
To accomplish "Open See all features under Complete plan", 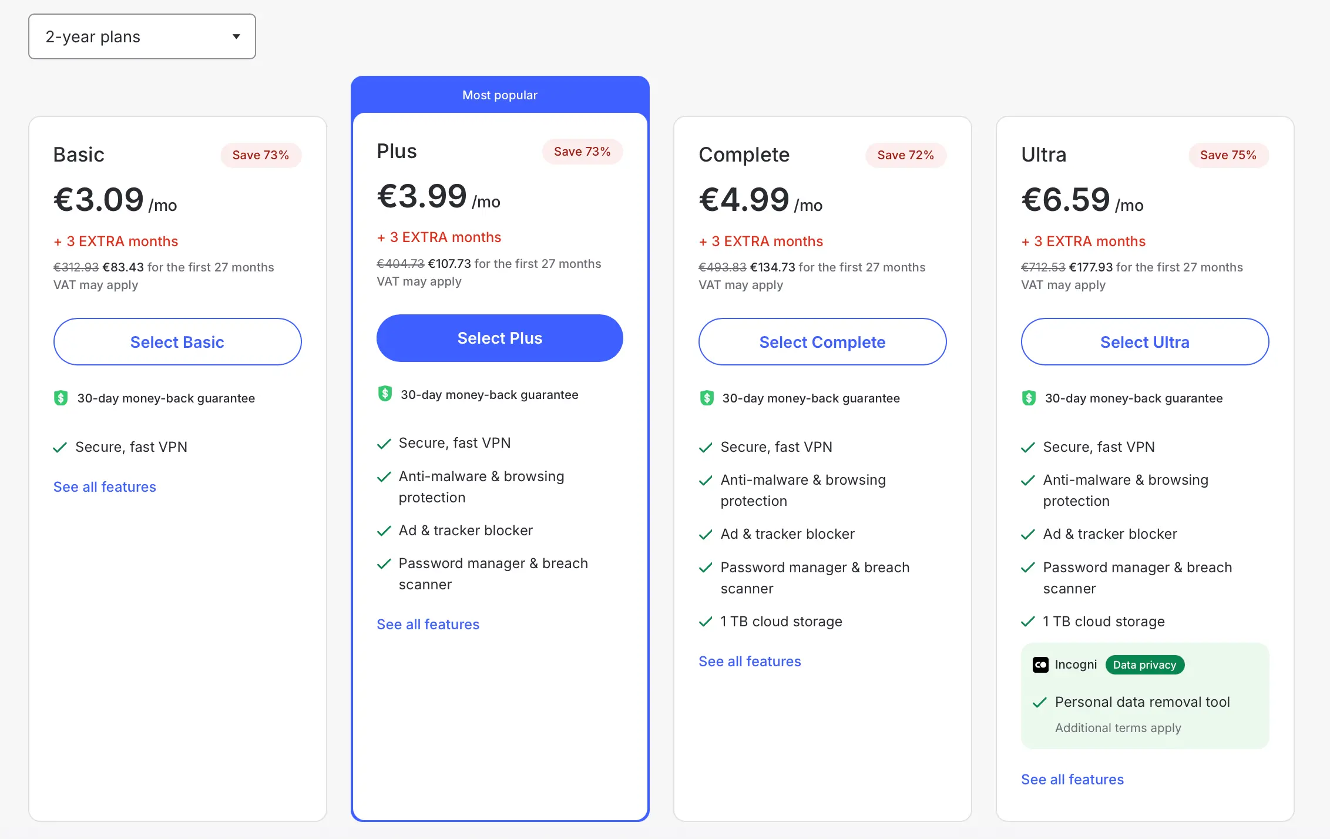I will 750,661.
